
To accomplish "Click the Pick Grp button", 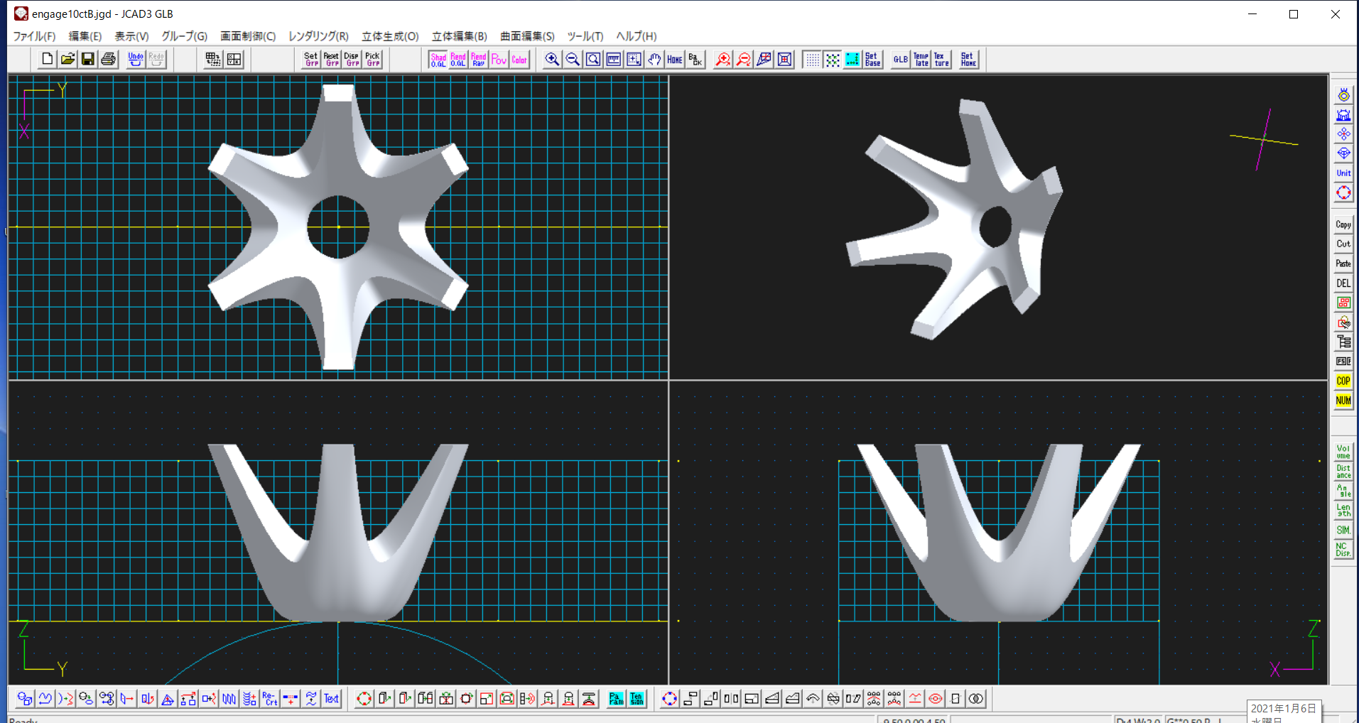I will pyautogui.click(x=372, y=59).
